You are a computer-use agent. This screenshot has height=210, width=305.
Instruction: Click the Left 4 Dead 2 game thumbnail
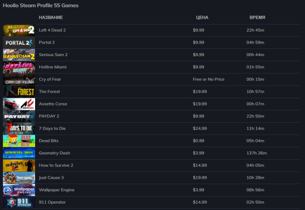[x=19, y=30]
